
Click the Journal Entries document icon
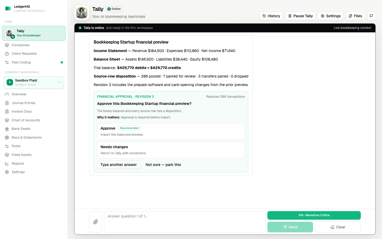point(7,103)
